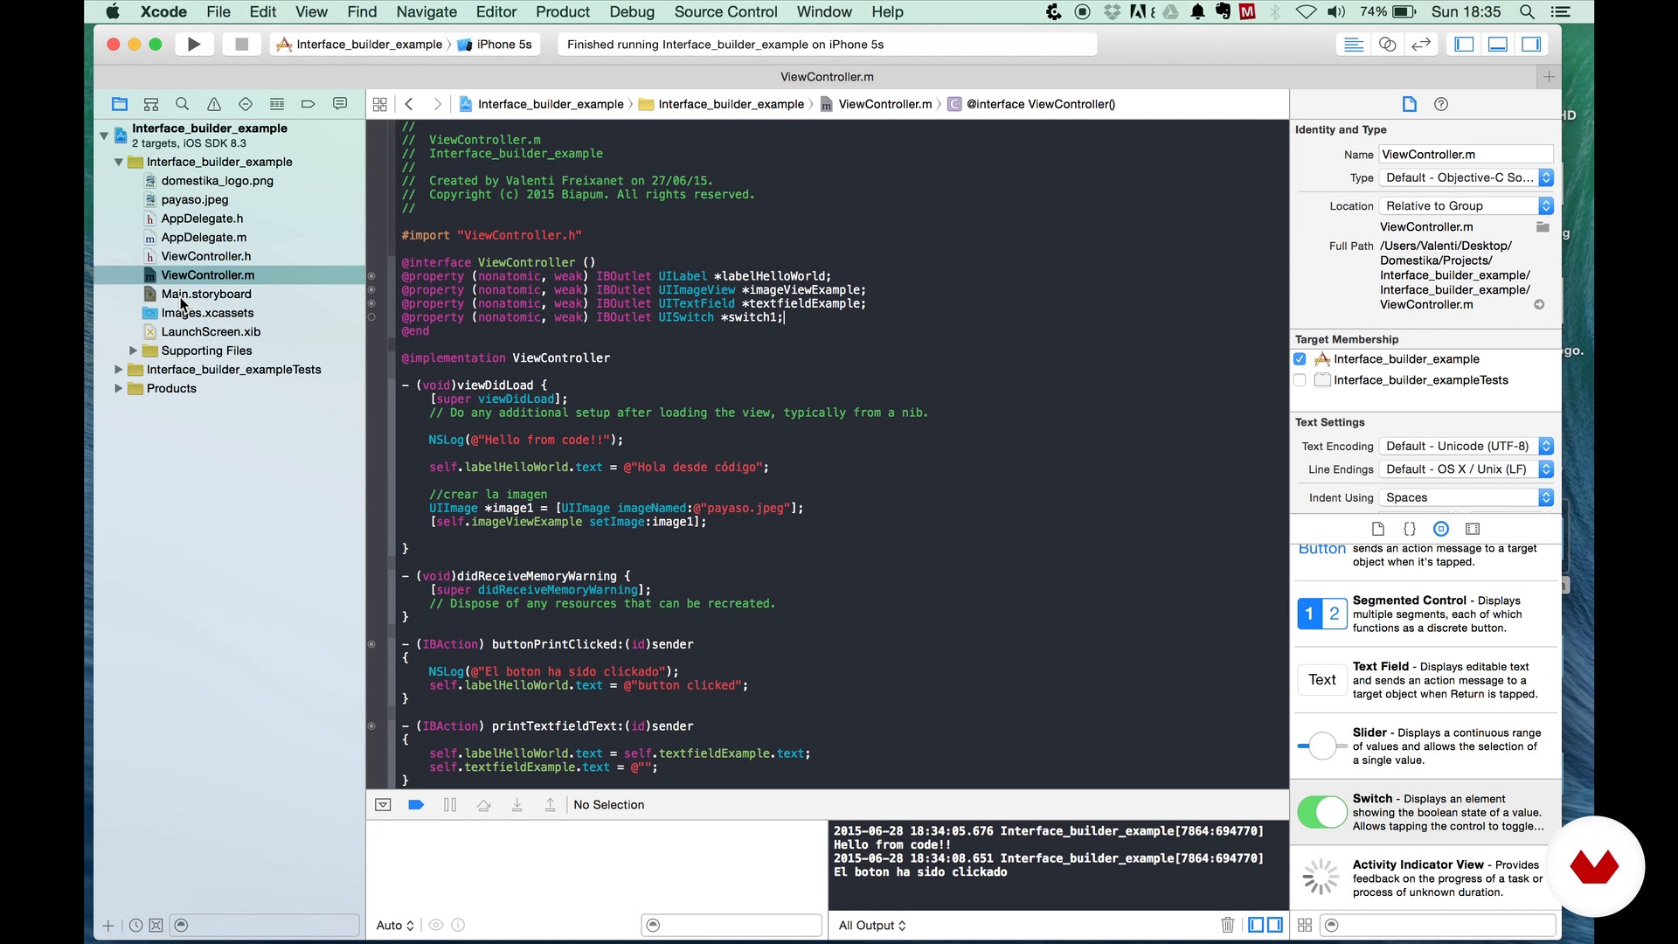This screenshot has width=1678, height=944.
Task: Open the Auto variables scope menu
Action: pos(395,925)
